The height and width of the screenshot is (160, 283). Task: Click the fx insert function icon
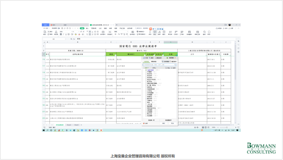74,39
